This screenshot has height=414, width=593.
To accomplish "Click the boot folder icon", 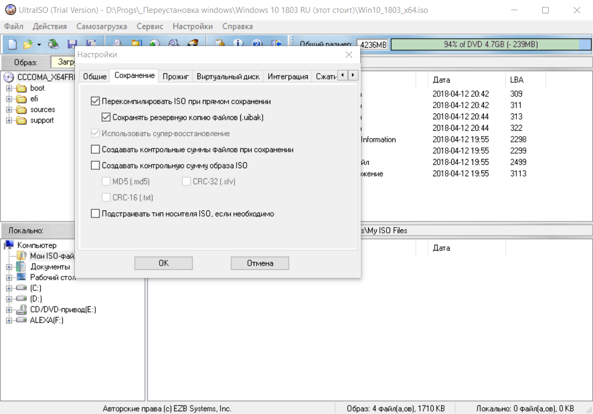I will [21, 88].
